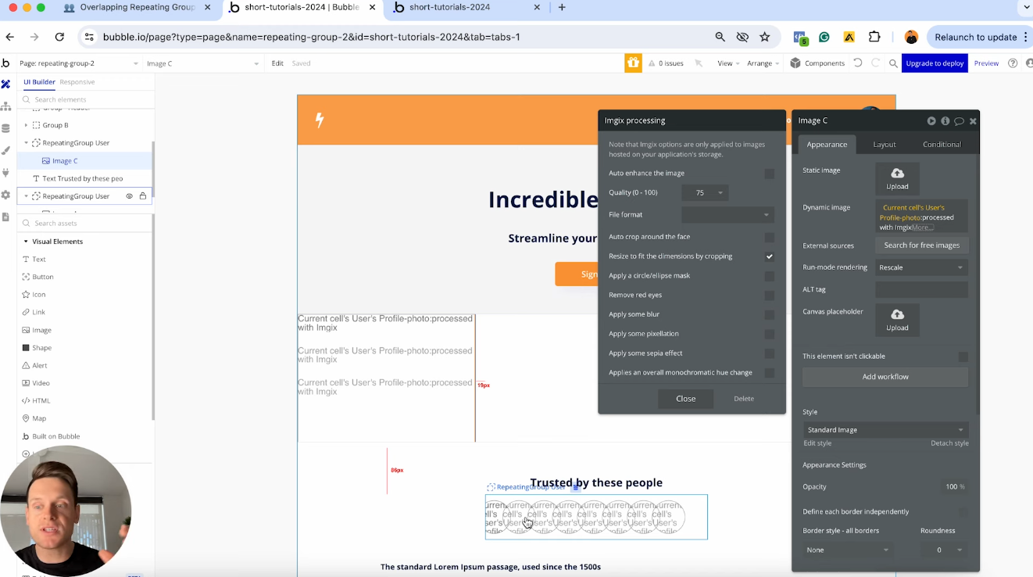The height and width of the screenshot is (577, 1033).
Task: Enable Auto enhance the image checkbox
Action: (x=769, y=174)
